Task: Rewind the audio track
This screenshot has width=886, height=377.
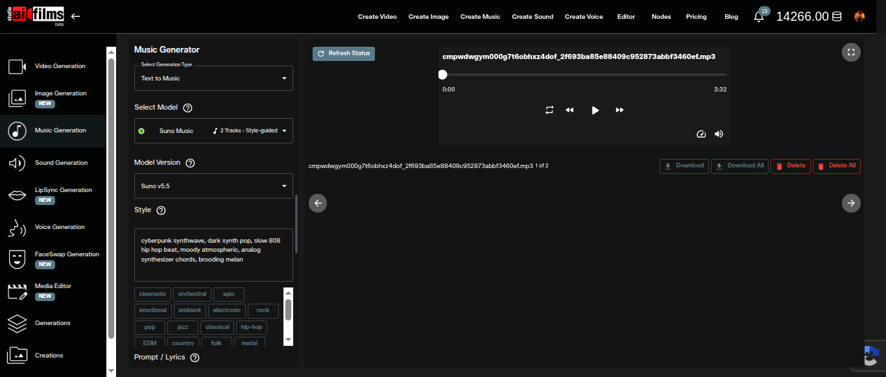Action: pos(569,110)
